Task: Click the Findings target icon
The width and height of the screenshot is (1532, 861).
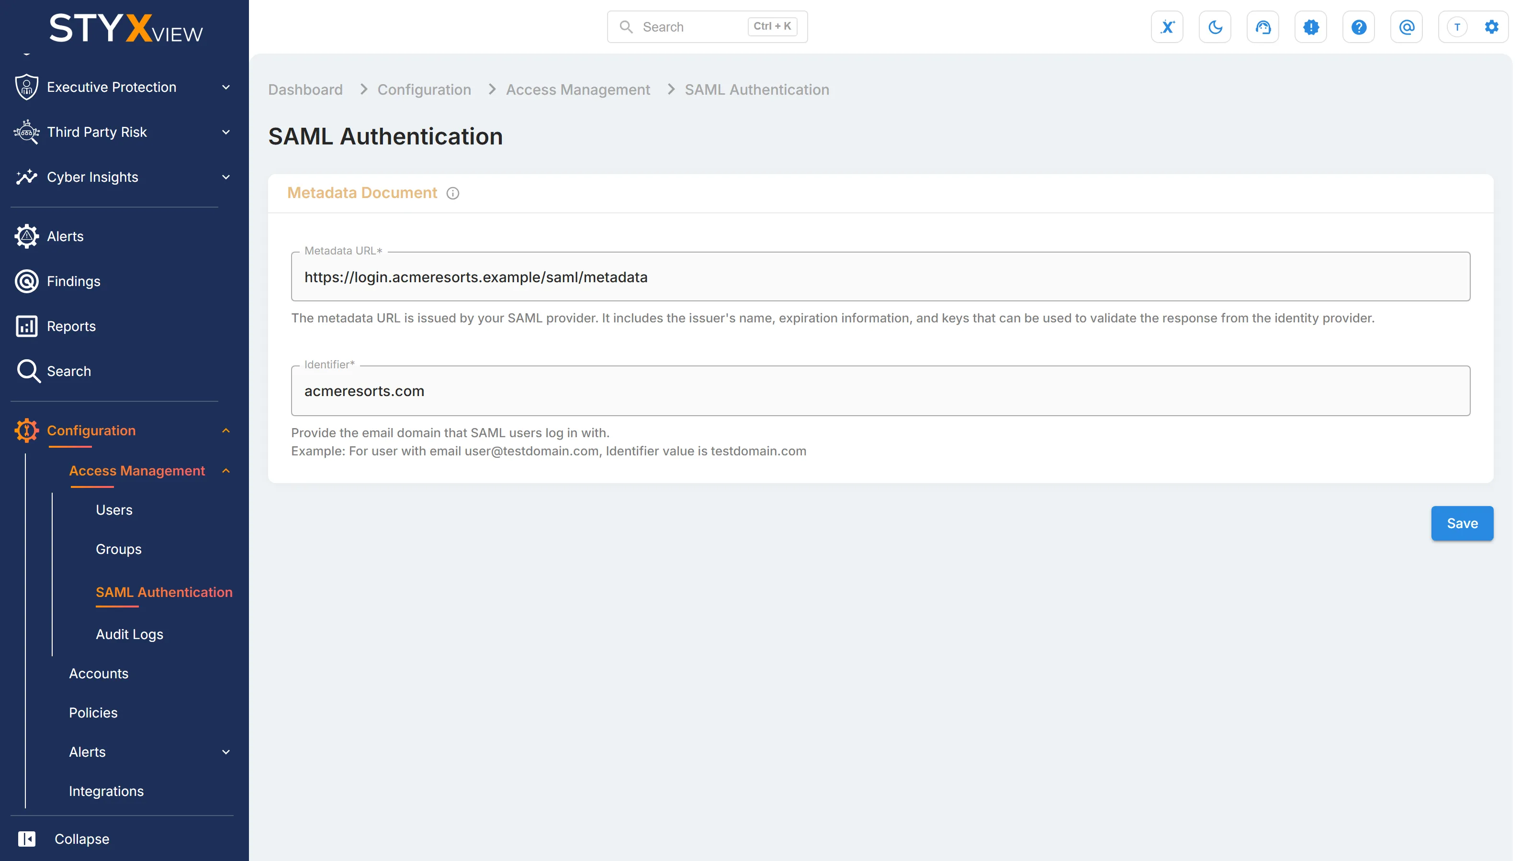Action: (x=27, y=282)
